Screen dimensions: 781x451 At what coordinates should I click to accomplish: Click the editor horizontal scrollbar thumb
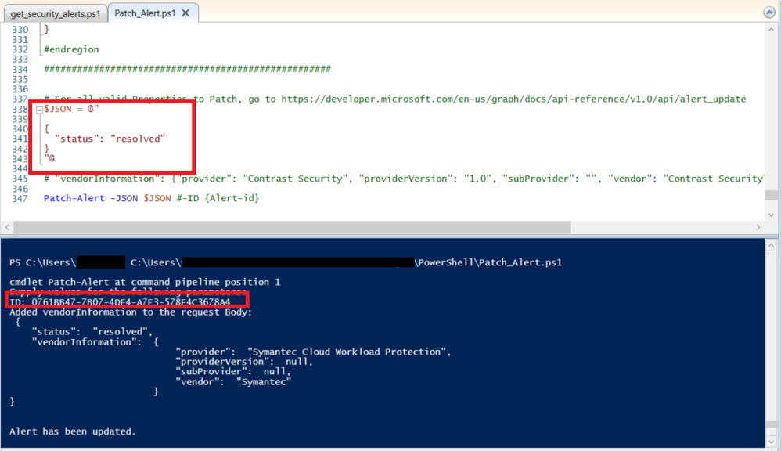point(293,227)
